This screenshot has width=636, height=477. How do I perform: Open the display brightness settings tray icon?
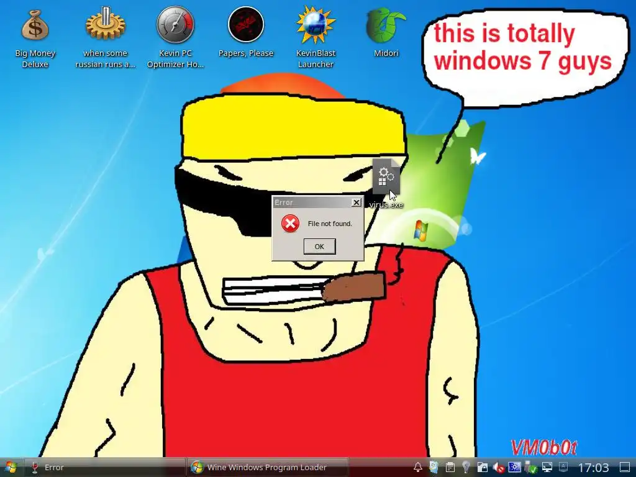point(514,467)
